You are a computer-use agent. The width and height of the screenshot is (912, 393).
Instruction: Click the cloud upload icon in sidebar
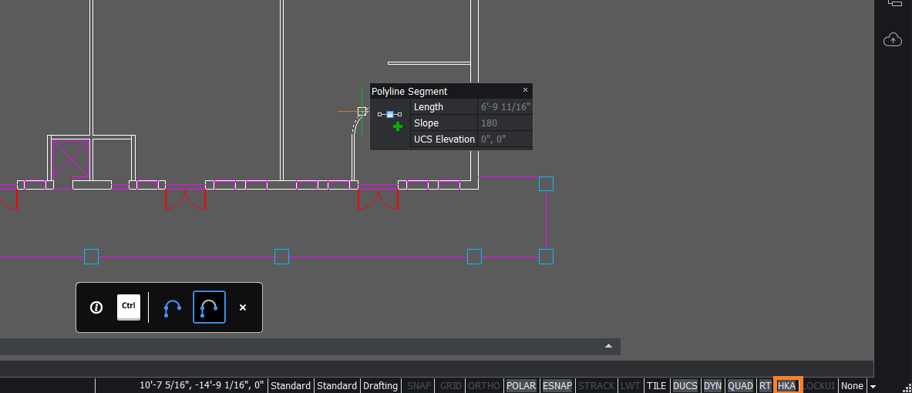[x=893, y=39]
